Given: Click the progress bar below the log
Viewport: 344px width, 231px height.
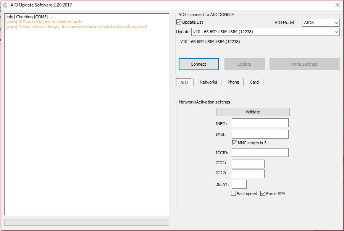Looking at the screenshot, I should tap(87, 223).
